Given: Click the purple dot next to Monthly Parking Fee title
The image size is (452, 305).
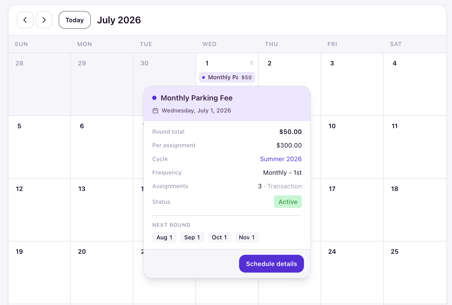Looking at the screenshot, I should pos(154,98).
